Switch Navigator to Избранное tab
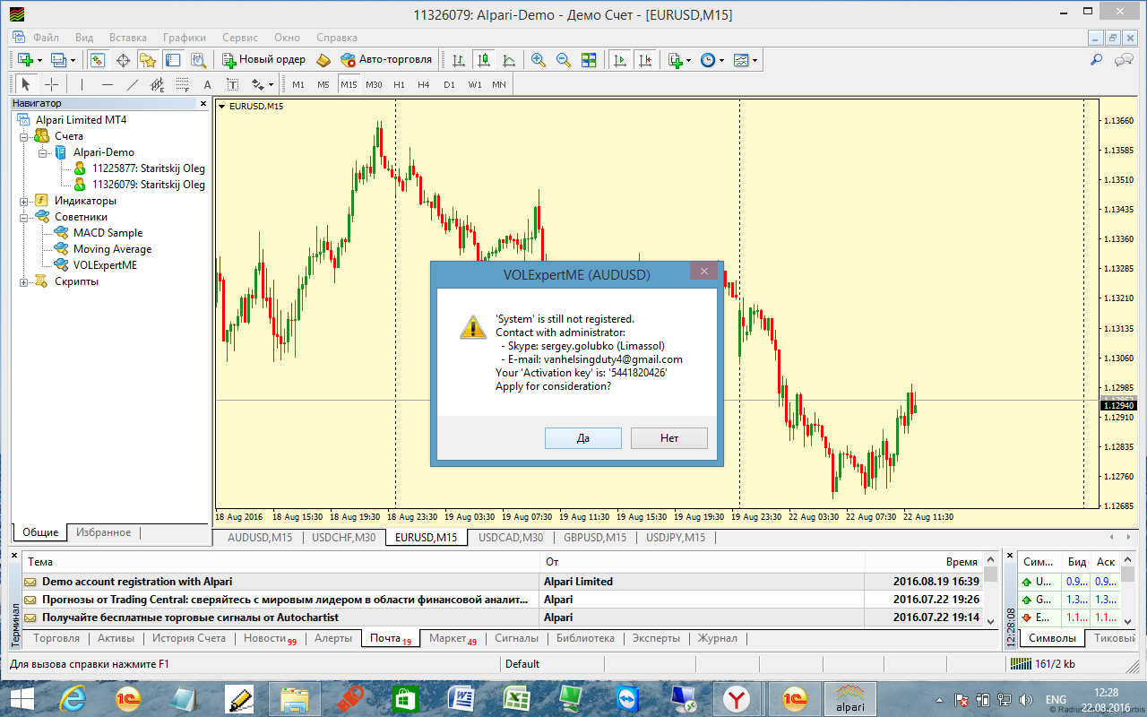1147x717 pixels. pos(103,532)
